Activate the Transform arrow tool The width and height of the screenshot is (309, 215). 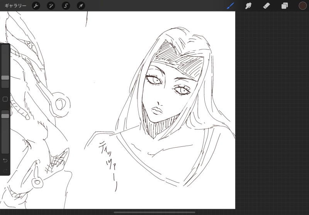(x=81, y=6)
